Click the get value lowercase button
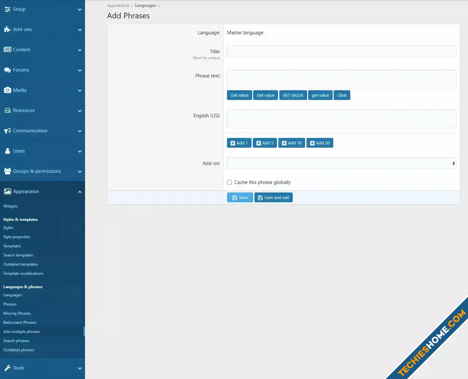The width and height of the screenshot is (468, 379). tap(320, 95)
